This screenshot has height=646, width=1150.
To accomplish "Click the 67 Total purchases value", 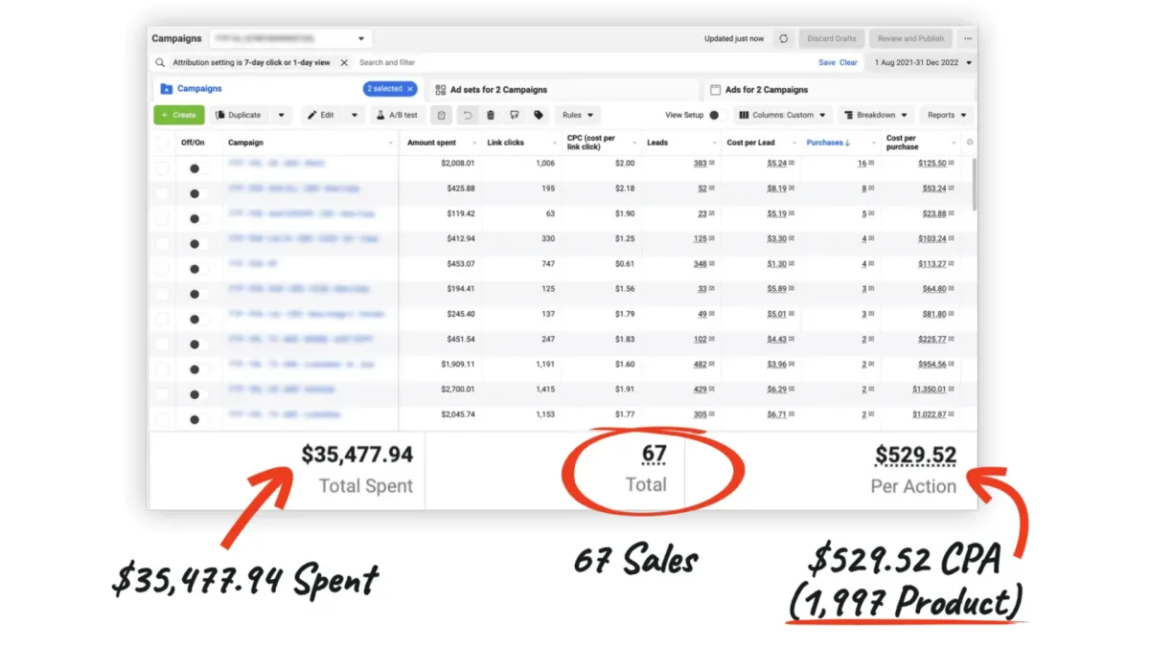I will (655, 455).
